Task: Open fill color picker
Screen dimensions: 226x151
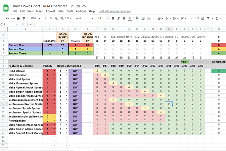Action: point(137,18)
